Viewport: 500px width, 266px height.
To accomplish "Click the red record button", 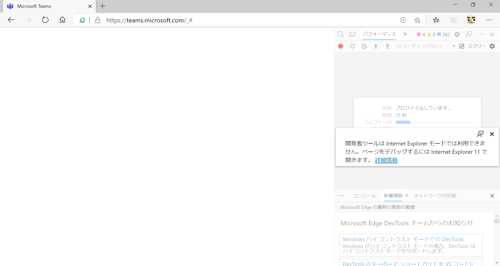I will click(x=340, y=46).
